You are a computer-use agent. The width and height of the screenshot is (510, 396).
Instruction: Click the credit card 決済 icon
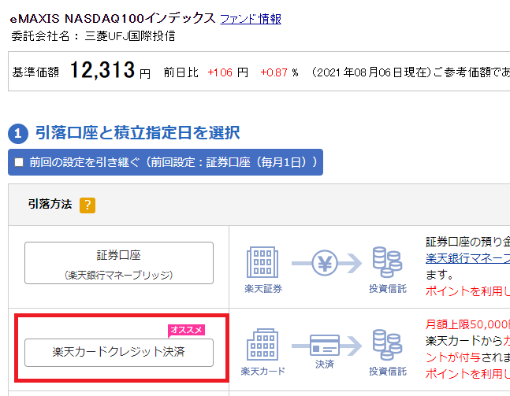pos(326,346)
